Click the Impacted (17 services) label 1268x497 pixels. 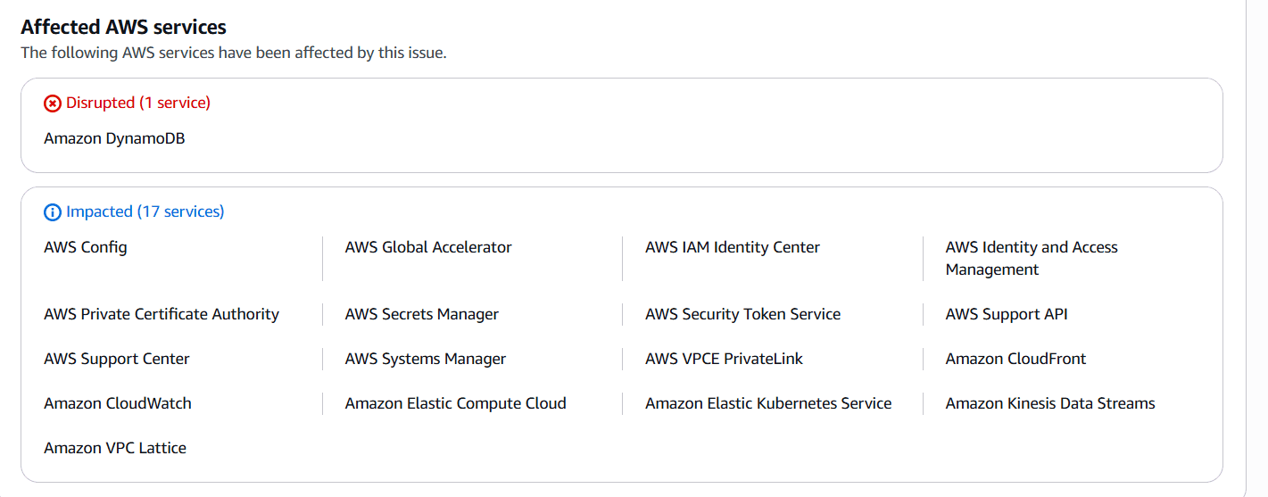point(145,211)
